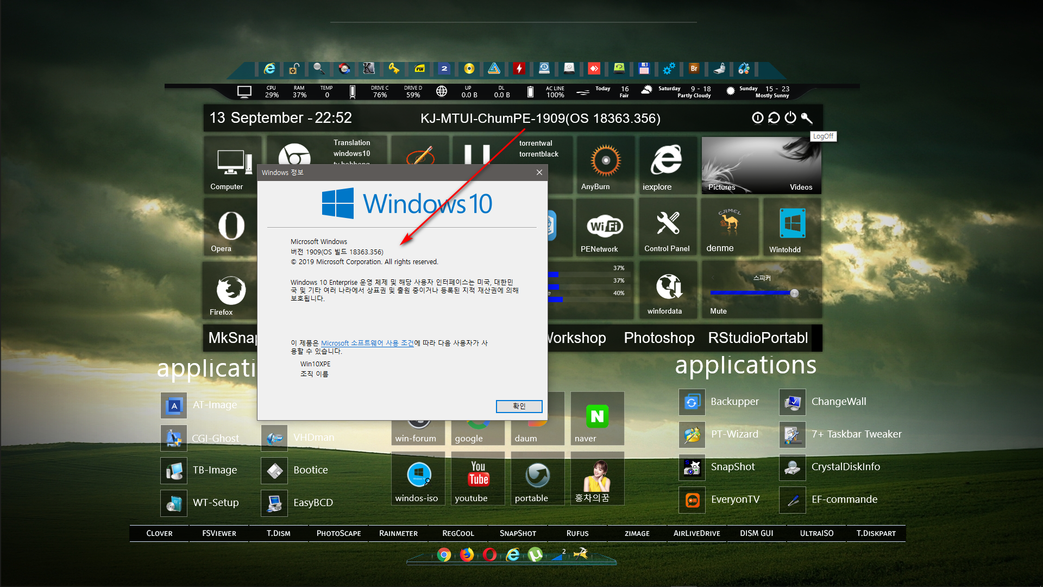
Task: Open naver shortcut tile
Action: click(597, 419)
